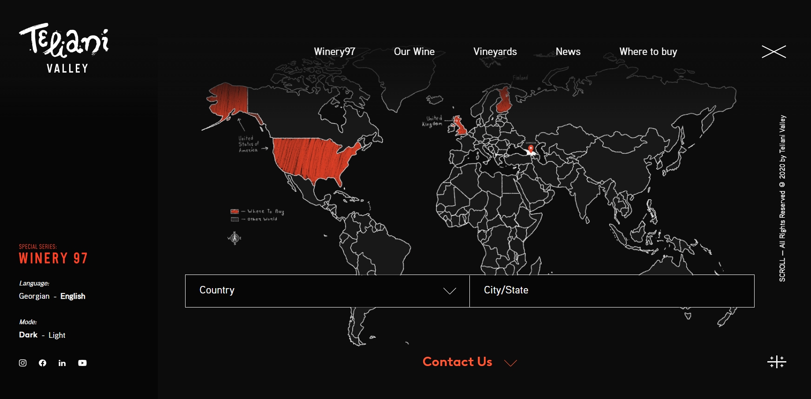Open the Winery97 menu item
The image size is (811, 399).
[x=335, y=51]
